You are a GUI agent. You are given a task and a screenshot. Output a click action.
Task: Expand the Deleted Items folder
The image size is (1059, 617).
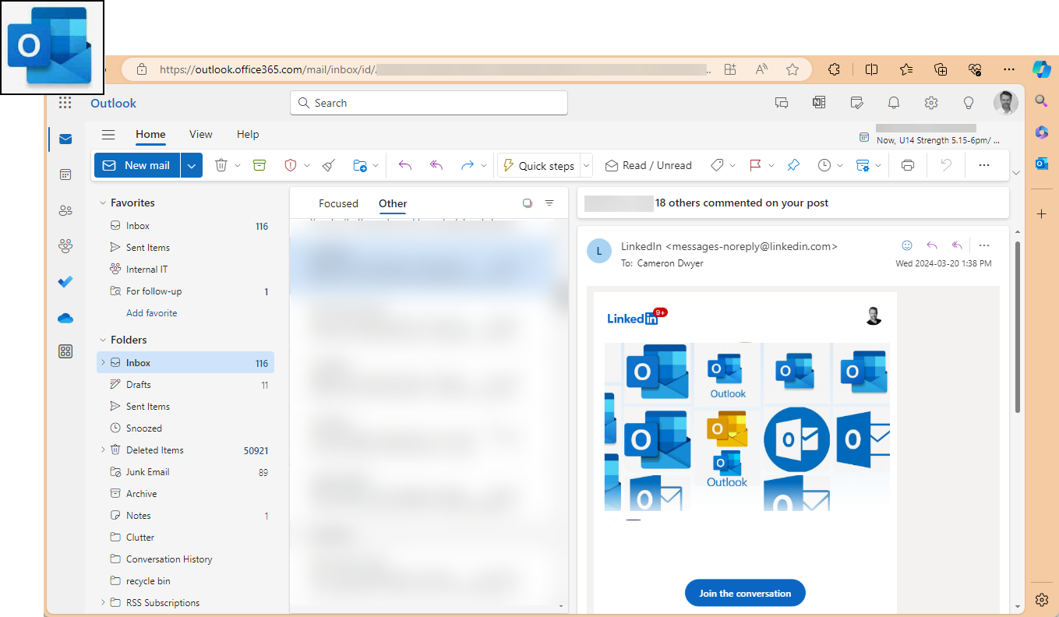click(102, 450)
